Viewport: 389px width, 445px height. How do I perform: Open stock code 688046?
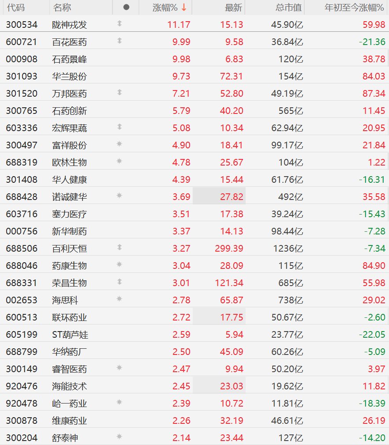22,266
